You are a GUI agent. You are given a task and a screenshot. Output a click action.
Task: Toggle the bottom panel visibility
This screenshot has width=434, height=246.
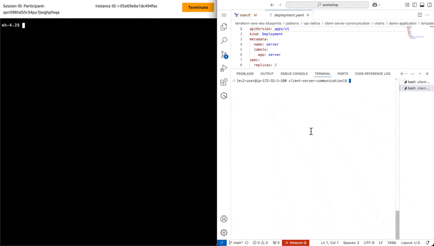pos(422,5)
